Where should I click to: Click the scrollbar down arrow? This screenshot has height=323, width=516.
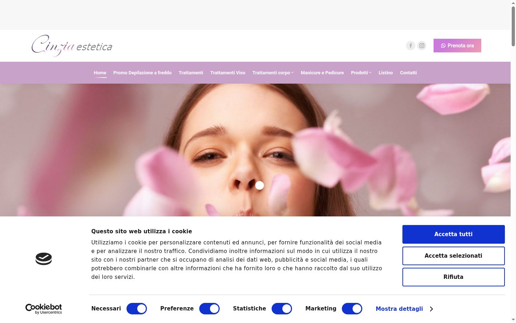pos(513,319)
